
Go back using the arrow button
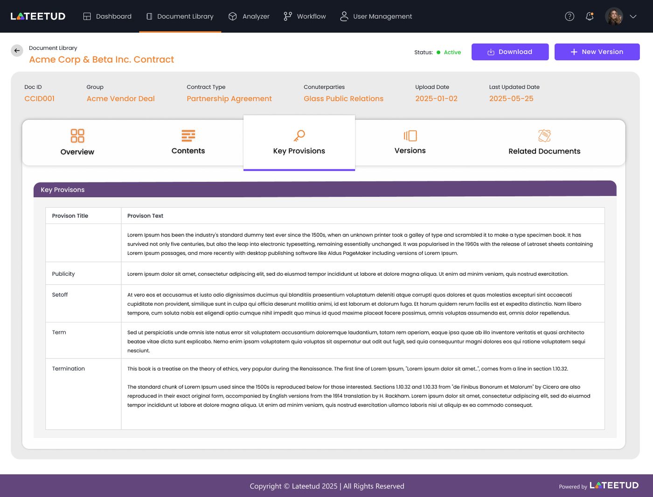[x=17, y=50]
